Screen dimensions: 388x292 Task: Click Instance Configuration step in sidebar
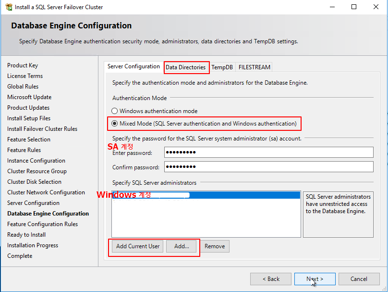point(36,161)
